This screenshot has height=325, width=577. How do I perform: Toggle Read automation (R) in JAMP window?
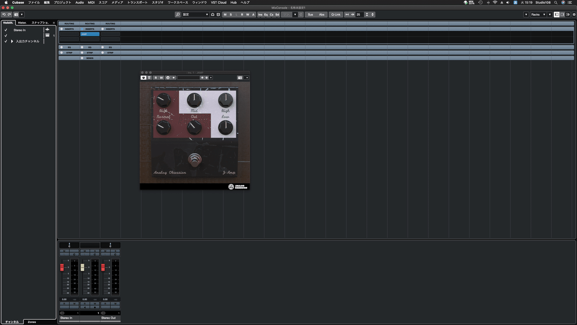156,78
